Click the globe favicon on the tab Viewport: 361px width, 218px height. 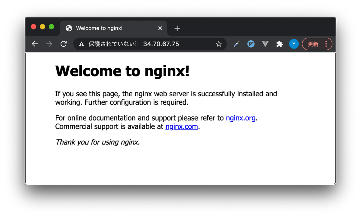point(69,28)
